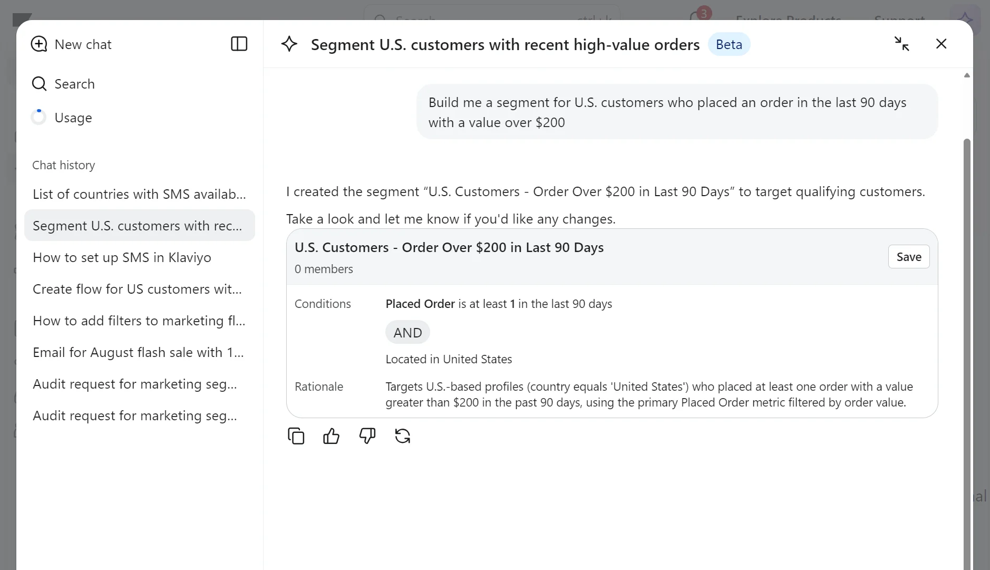Click the 'Rationale' label
The width and height of the screenshot is (990, 570).
[319, 387]
